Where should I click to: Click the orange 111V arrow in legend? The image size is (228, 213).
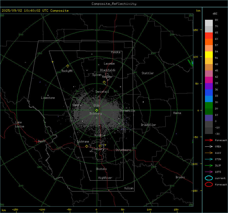coord(209,153)
